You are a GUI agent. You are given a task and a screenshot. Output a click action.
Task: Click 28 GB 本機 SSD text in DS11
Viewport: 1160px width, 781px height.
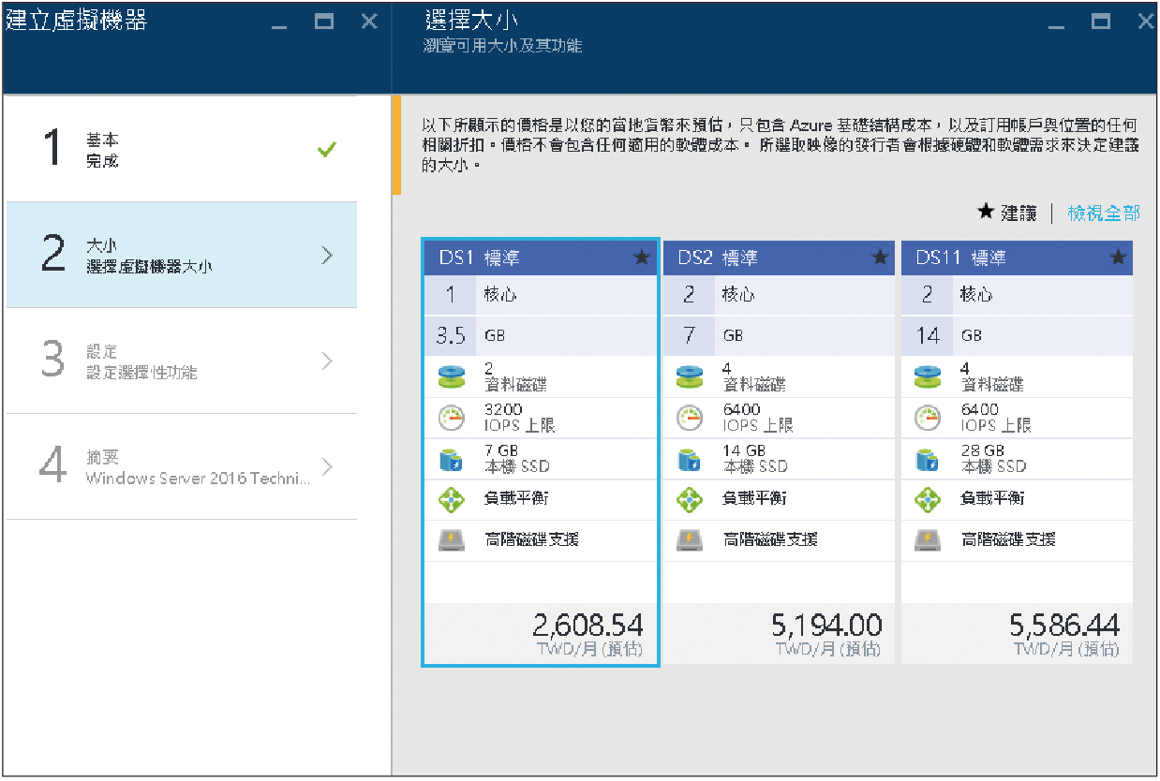pos(993,459)
